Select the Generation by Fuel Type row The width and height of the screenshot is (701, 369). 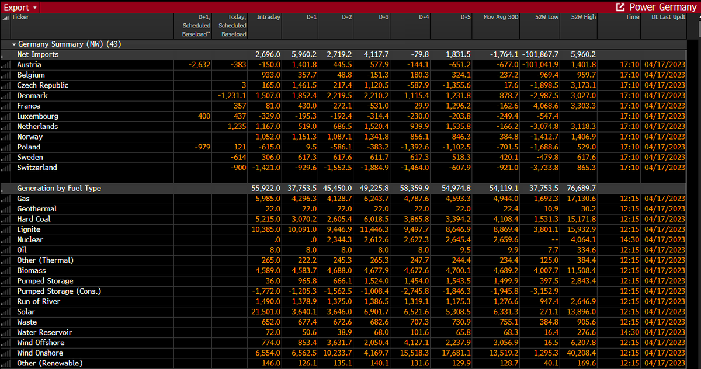tap(343, 189)
